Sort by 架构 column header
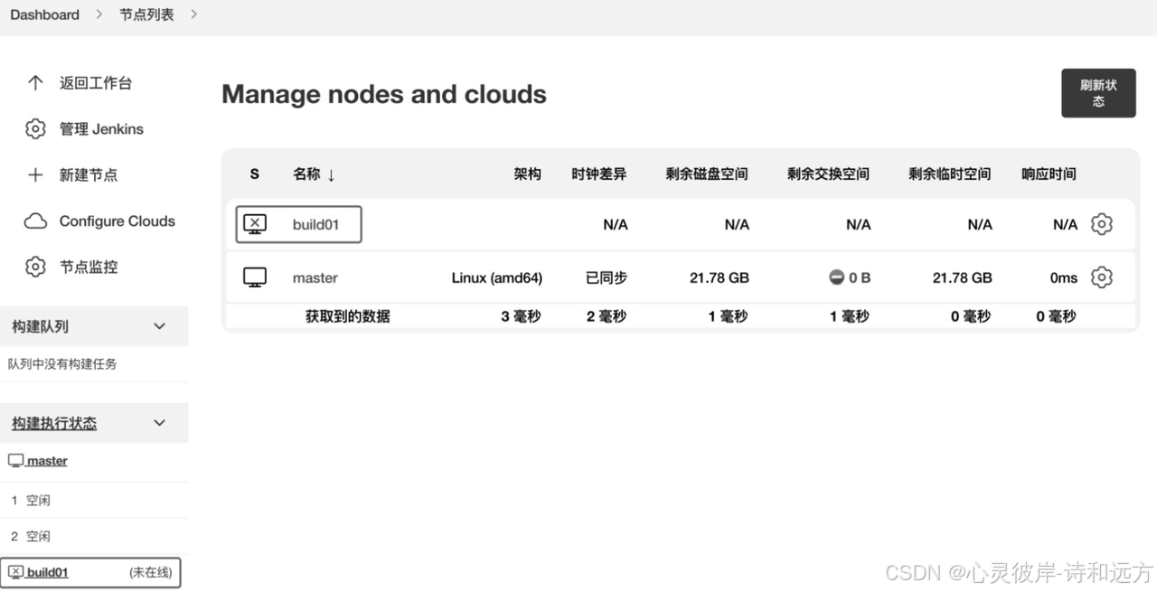The height and width of the screenshot is (592, 1157). pos(527,174)
